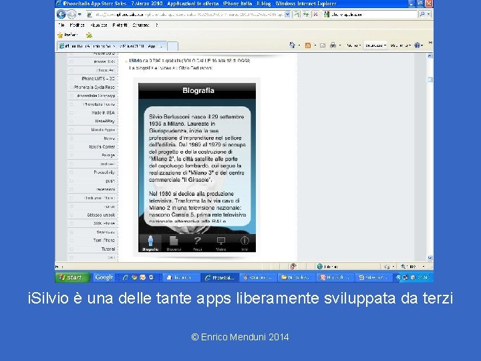This screenshot has height=361, width=481.
Task: Click into the address bar URL field
Action: click(185, 15)
